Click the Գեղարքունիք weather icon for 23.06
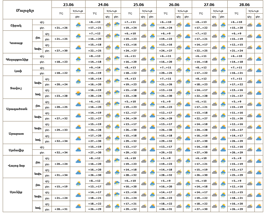The image size is (265, 213). [78, 59]
